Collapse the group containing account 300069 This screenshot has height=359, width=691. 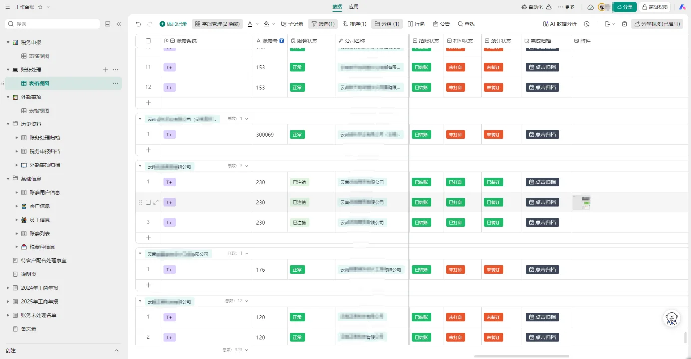coord(140,119)
